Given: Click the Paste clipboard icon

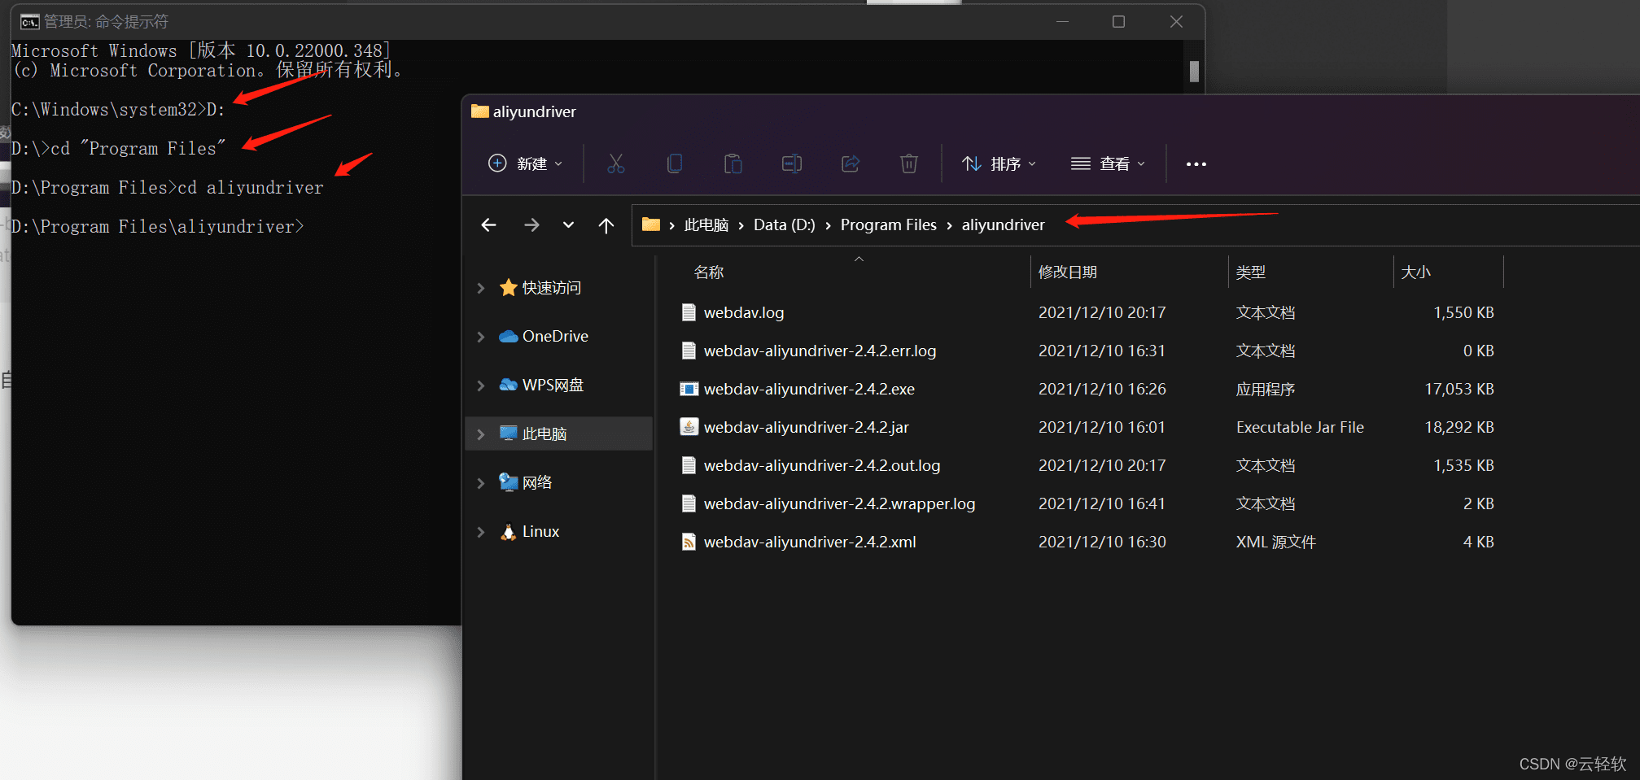Looking at the screenshot, I should coord(733,164).
